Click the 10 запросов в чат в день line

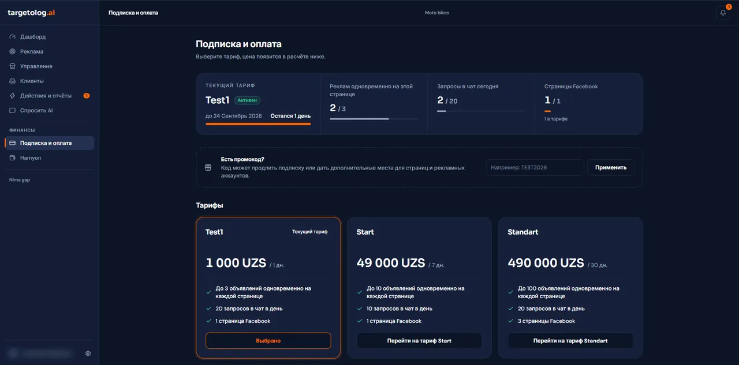point(400,308)
